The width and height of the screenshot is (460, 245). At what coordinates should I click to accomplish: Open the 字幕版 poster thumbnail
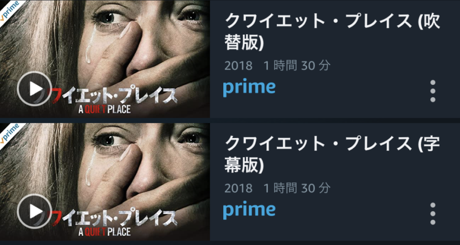click(x=105, y=182)
